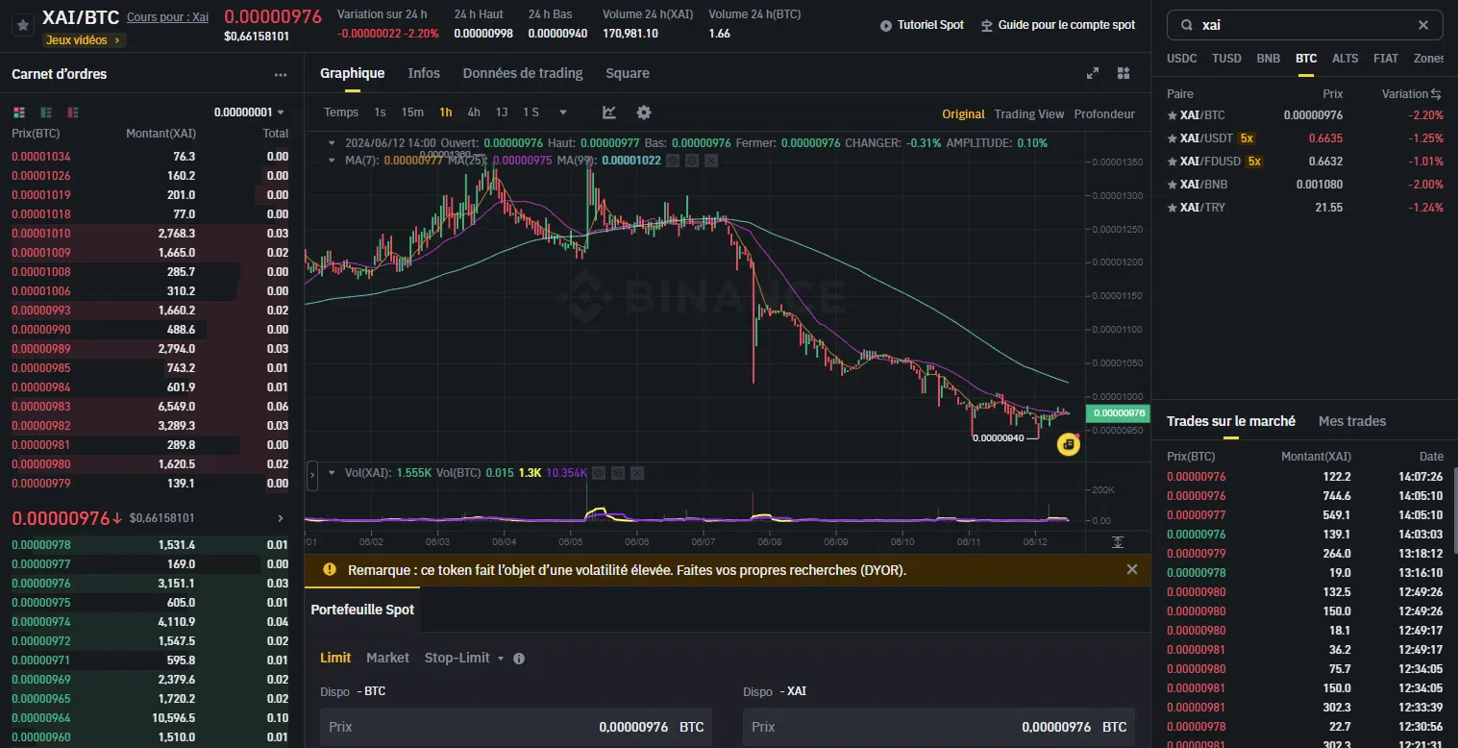The height and width of the screenshot is (748, 1458).
Task: Open MA indicator settings gear
Action: point(692,161)
